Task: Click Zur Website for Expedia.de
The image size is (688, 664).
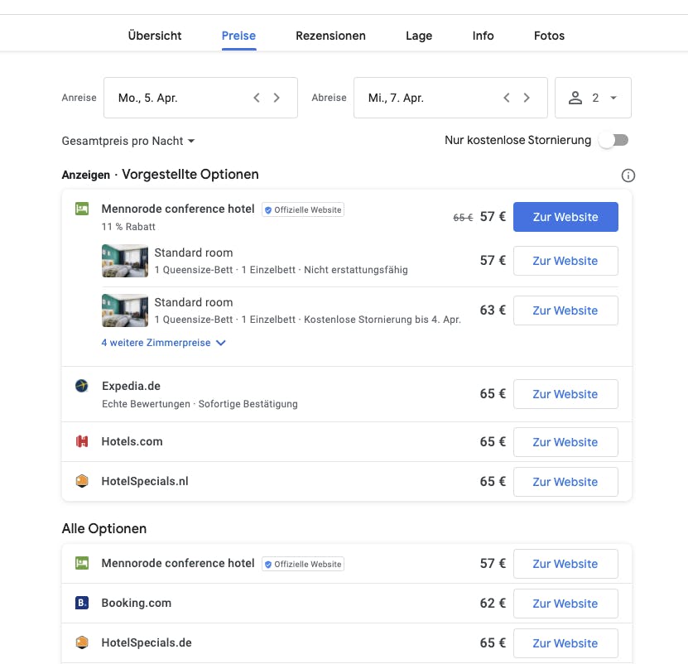Action: 565,394
